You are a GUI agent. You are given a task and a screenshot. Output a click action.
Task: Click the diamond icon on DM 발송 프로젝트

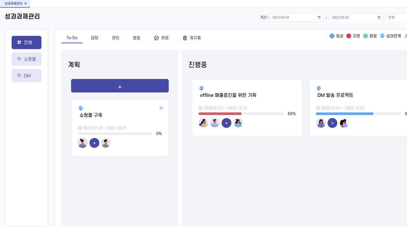pyautogui.click(x=319, y=88)
